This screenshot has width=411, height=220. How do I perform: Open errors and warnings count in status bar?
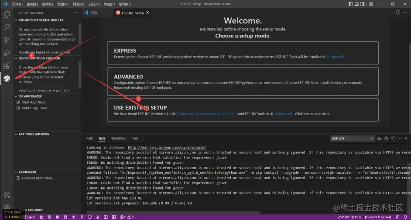[127, 217]
